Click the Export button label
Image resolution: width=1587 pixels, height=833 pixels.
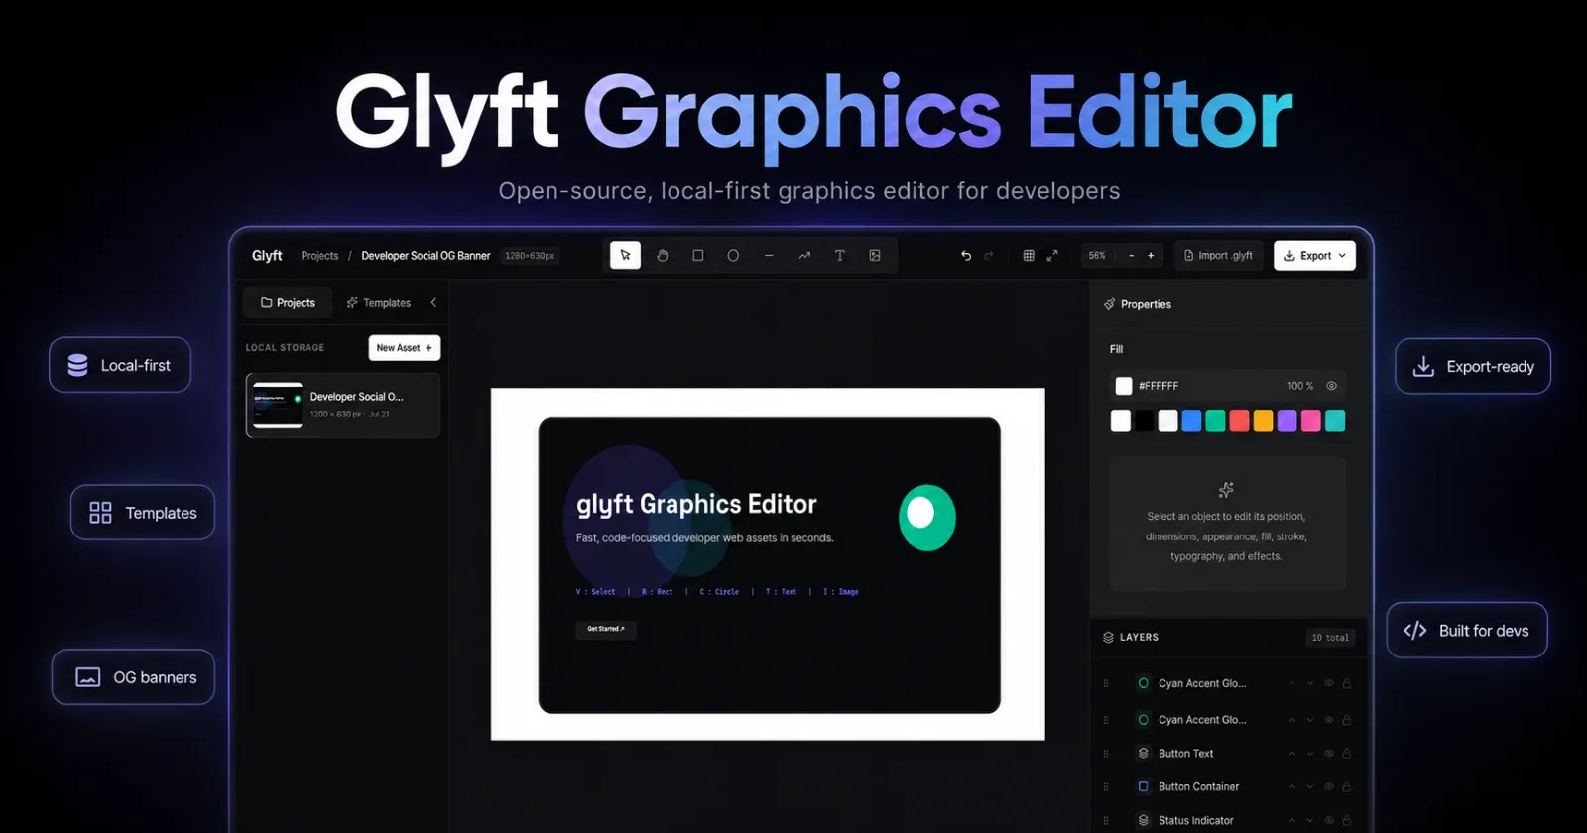(x=1315, y=256)
